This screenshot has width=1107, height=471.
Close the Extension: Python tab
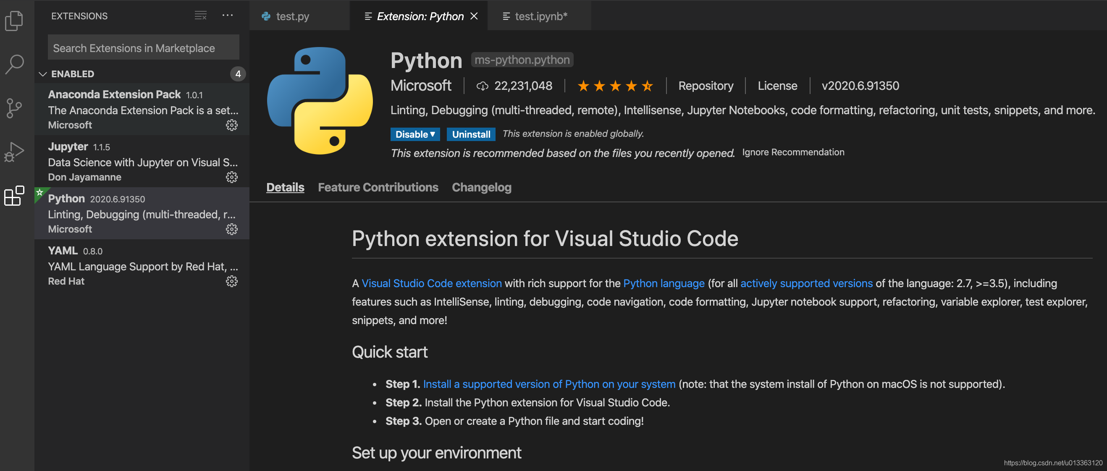pos(474,16)
